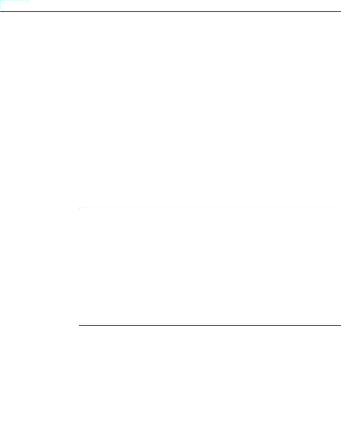The image size is (341, 421).
Task: Click right end of the upper teal divider
Action: point(340,208)
